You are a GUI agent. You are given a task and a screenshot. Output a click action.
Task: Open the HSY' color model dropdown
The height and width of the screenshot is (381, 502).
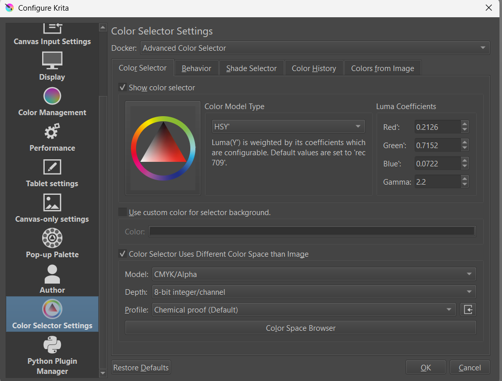click(288, 126)
